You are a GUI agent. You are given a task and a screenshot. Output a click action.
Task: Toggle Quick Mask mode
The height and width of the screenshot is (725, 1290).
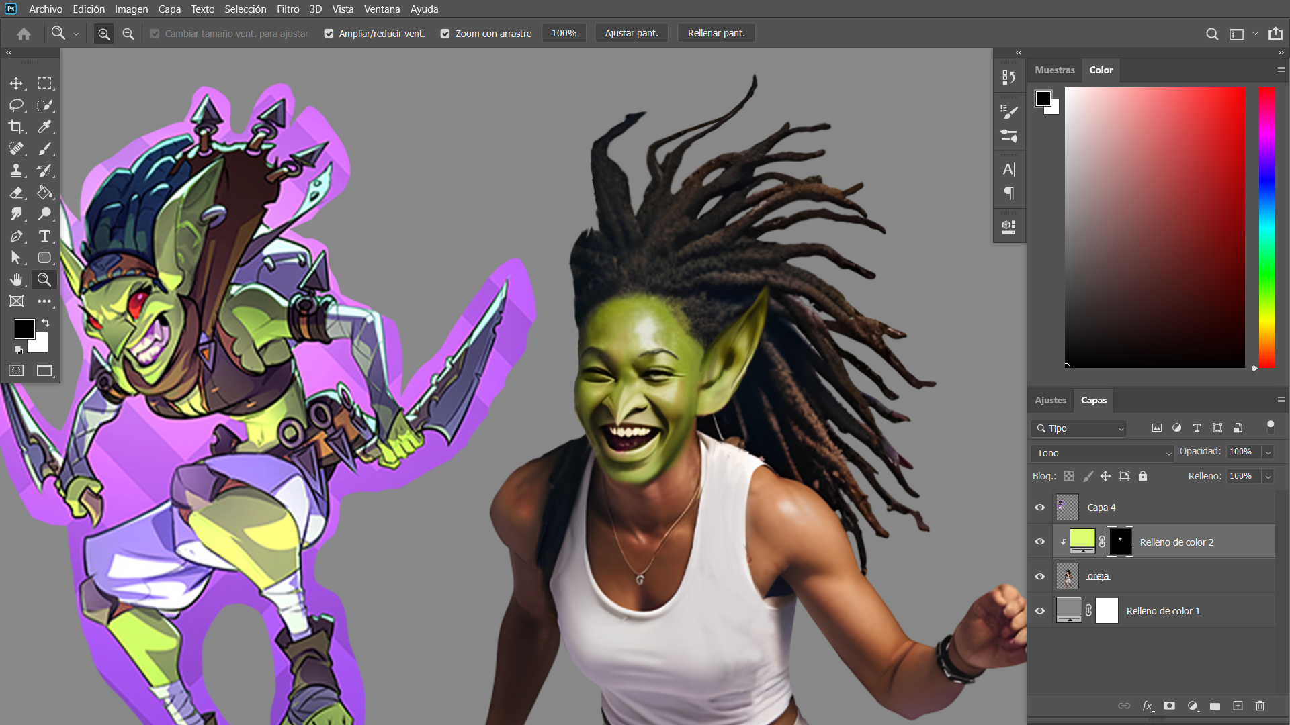tap(16, 371)
